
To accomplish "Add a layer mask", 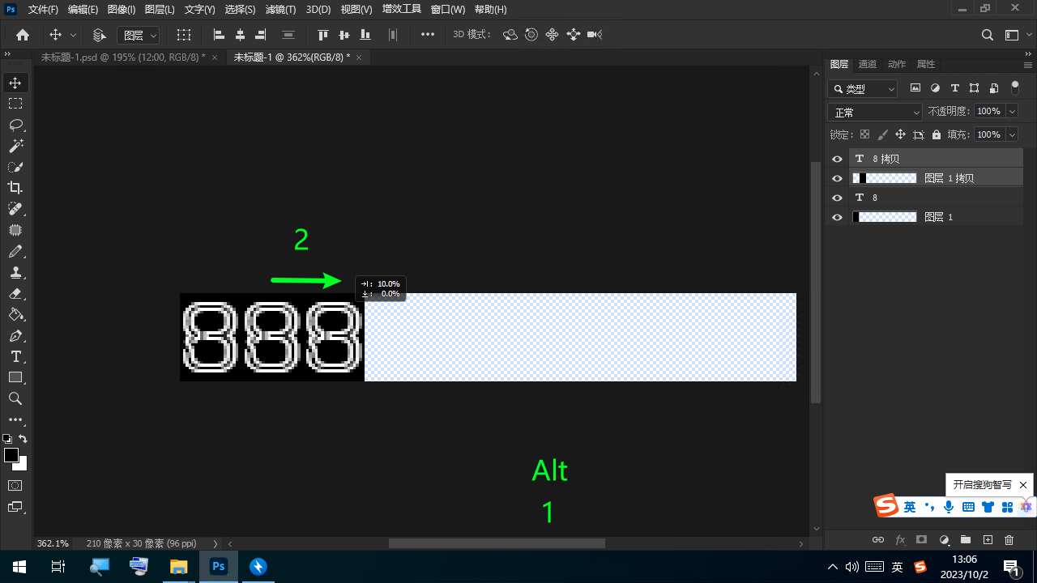I will click(921, 540).
